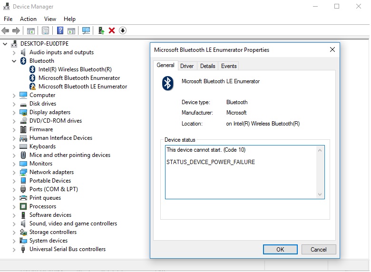Switch to the Driver tab
Screen dimensions: 371x272
pyautogui.click(x=187, y=66)
